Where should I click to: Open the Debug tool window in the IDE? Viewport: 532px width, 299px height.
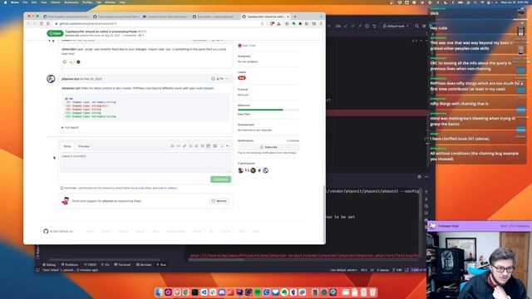click(49, 264)
